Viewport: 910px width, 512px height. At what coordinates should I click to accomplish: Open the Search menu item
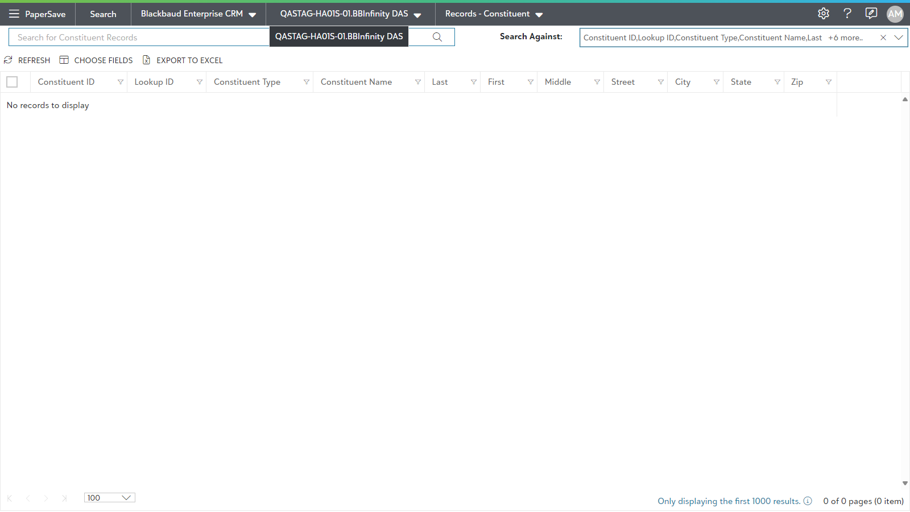(x=103, y=14)
